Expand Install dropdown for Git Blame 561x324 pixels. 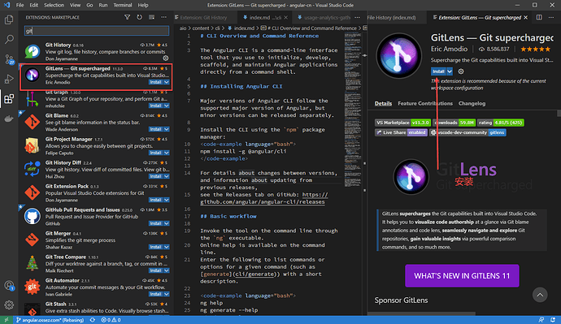point(167,129)
